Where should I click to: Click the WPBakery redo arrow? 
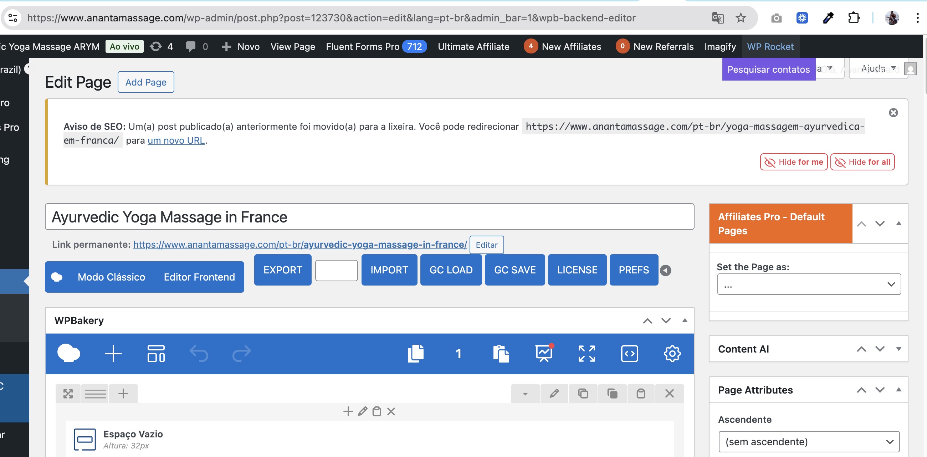[x=241, y=353]
